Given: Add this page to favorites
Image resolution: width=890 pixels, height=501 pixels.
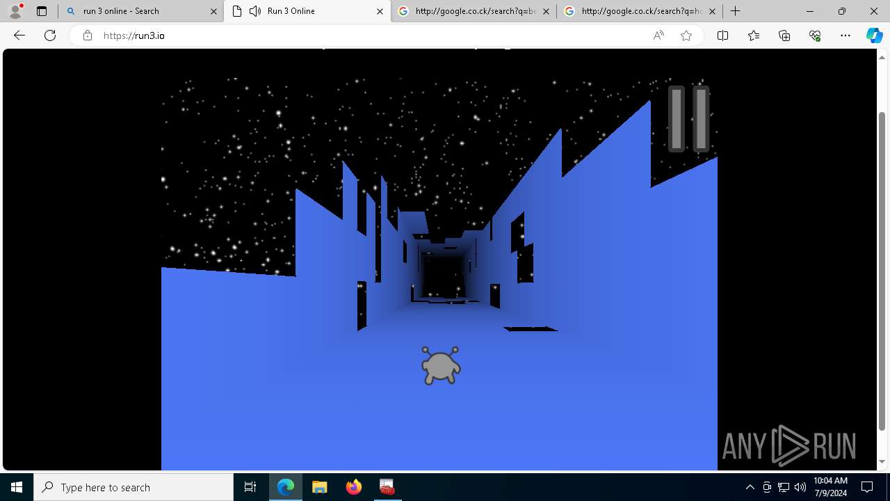Looking at the screenshot, I should point(686,35).
